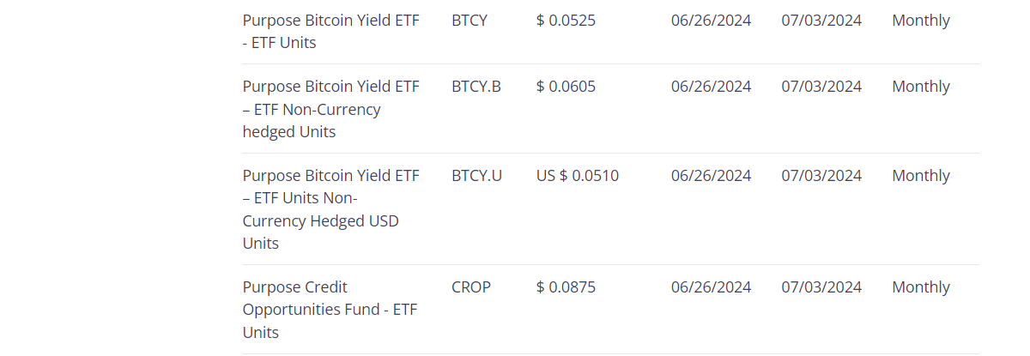This screenshot has height=356, width=1030.
Task: Click Monthly frequency in the BTCY row
Action: point(921,21)
